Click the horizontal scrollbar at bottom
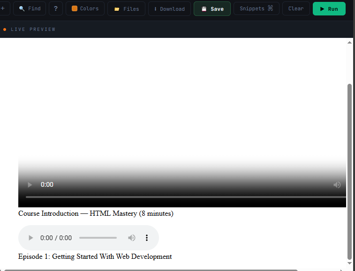Screen dimensions: 355x271 pos(151,270)
